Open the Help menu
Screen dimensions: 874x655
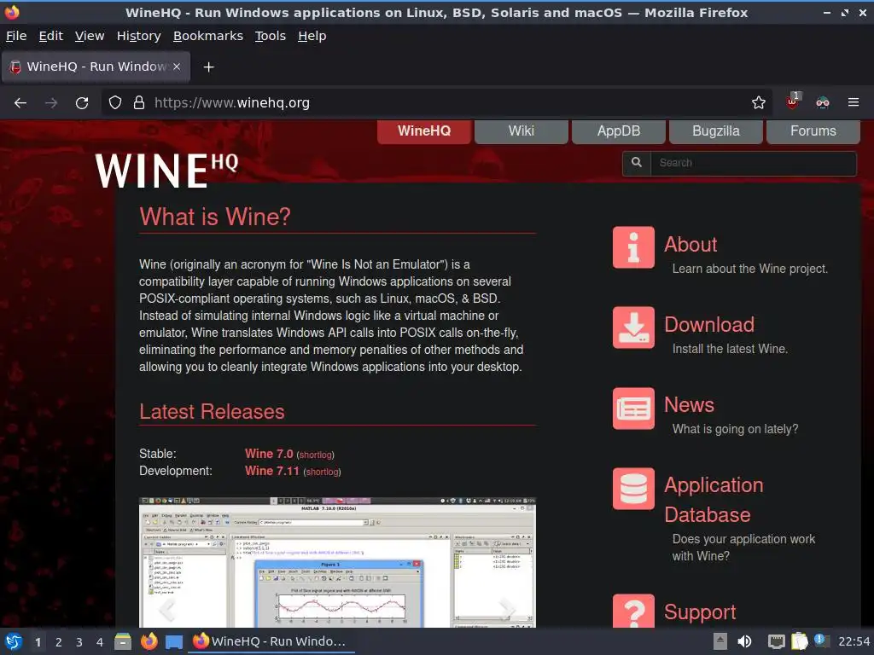click(312, 36)
